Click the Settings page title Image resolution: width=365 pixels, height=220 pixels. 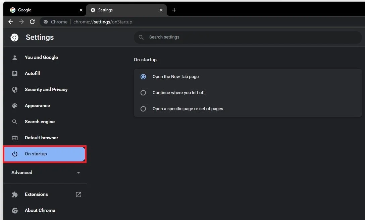(x=40, y=38)
